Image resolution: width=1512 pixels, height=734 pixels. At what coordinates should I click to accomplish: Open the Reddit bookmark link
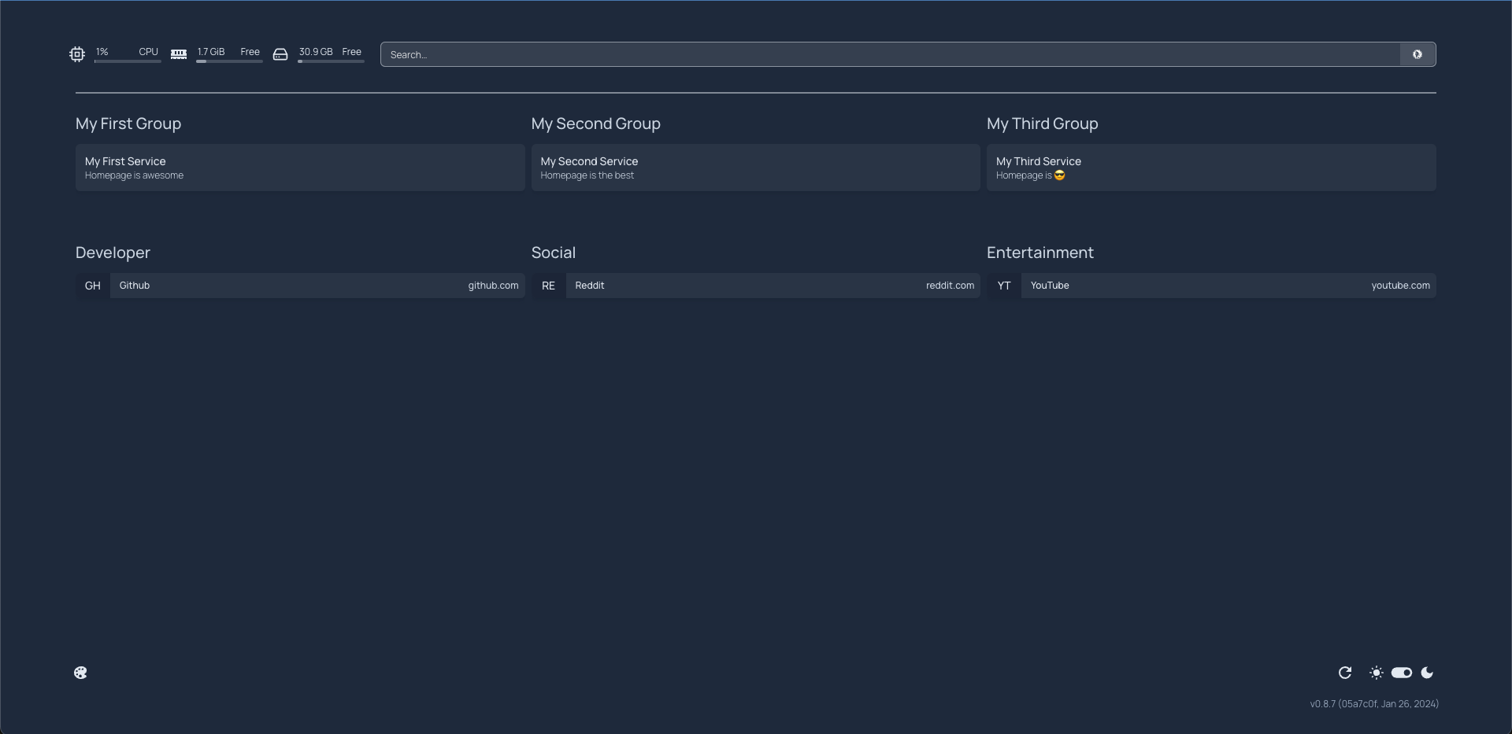pyautogui.click(x=772, y=285)
